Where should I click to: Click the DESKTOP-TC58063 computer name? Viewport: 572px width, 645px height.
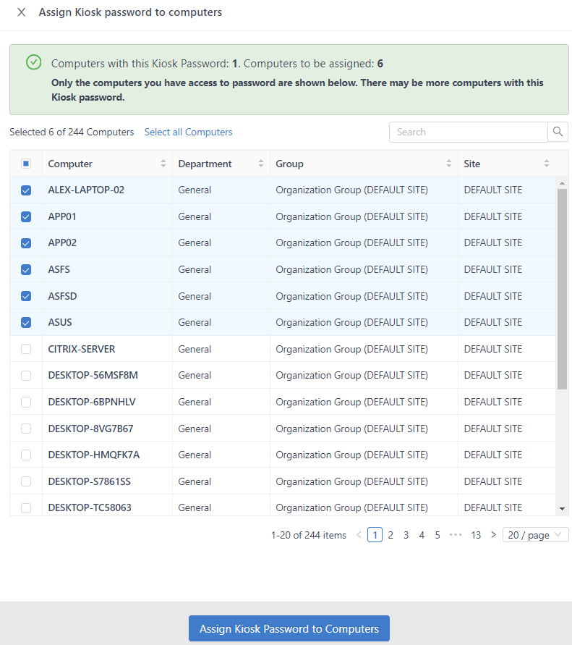point(90,508)
